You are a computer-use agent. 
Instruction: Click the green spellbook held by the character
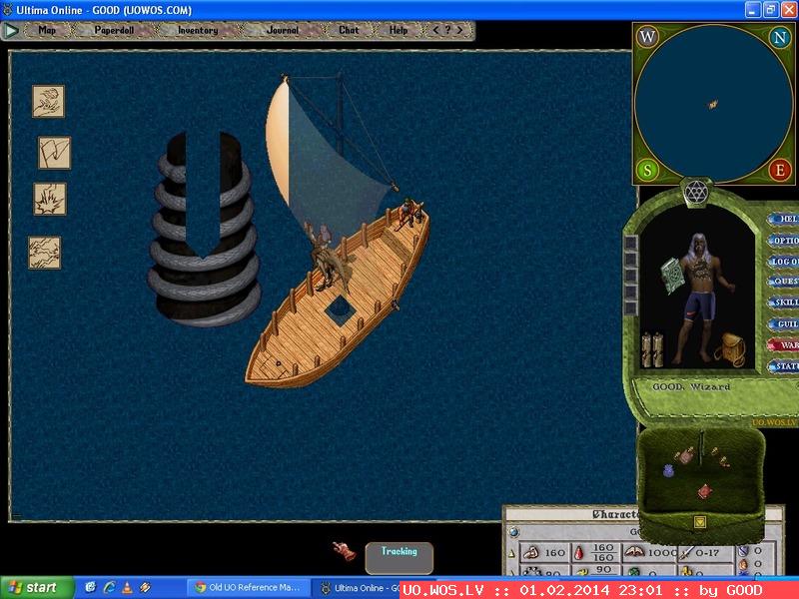(673, 276)
